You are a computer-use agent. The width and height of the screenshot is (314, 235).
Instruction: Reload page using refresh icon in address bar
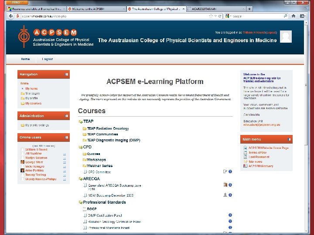[x=220, y=16]
